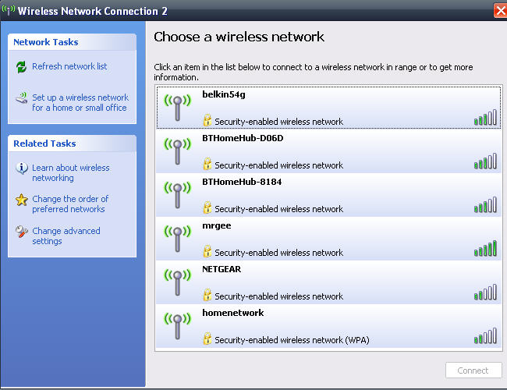Click the antenna icon next to BTHomeHub-8184

pyautogui.click(x=178, y=195)
